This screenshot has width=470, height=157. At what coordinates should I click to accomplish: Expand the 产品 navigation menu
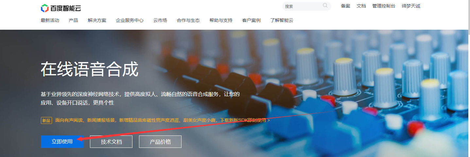73,20
